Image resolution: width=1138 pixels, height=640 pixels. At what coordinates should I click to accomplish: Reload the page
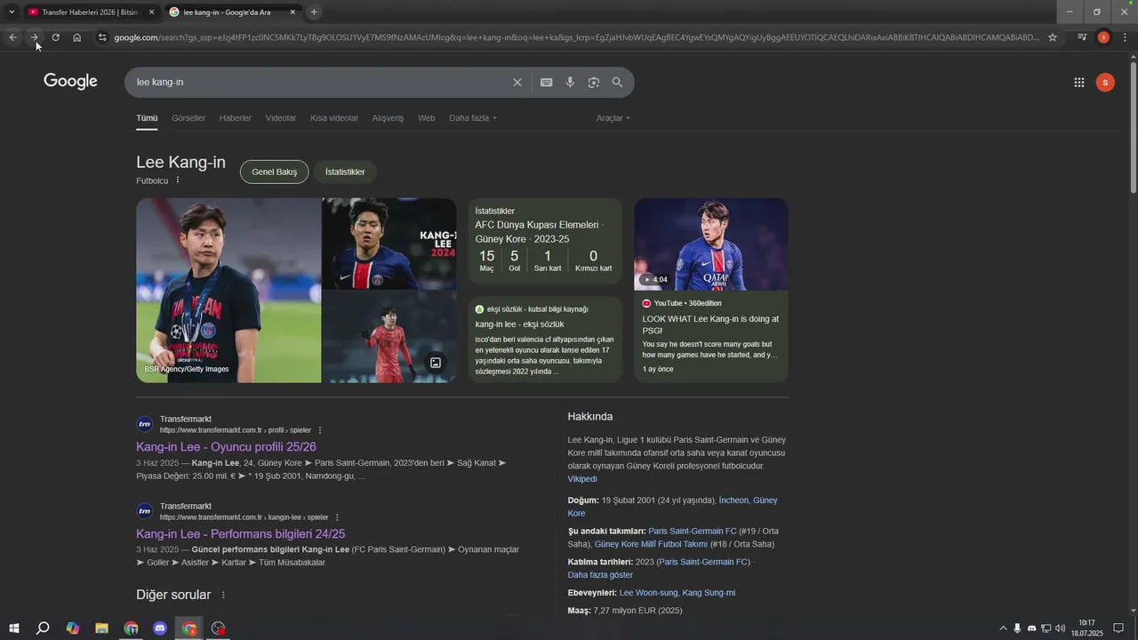tap(55, 37)
